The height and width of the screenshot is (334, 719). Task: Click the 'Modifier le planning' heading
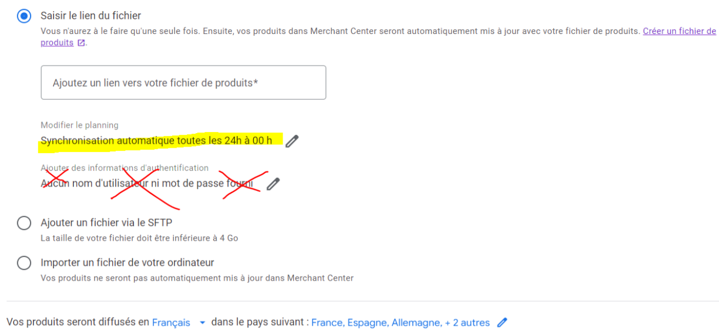tap(79, 125)
